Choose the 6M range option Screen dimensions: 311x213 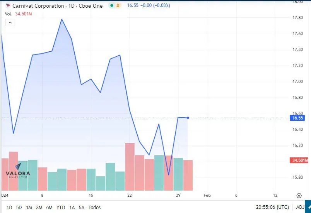[49, 208]
